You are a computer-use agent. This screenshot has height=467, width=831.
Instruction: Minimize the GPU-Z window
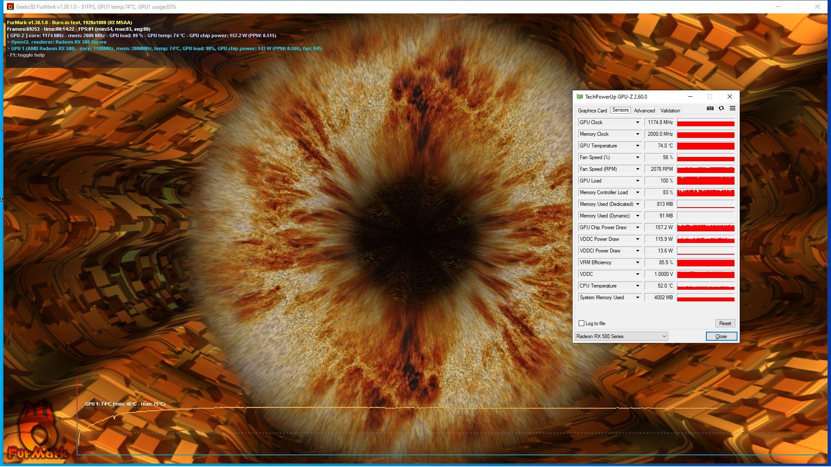[x=690, y=96]
